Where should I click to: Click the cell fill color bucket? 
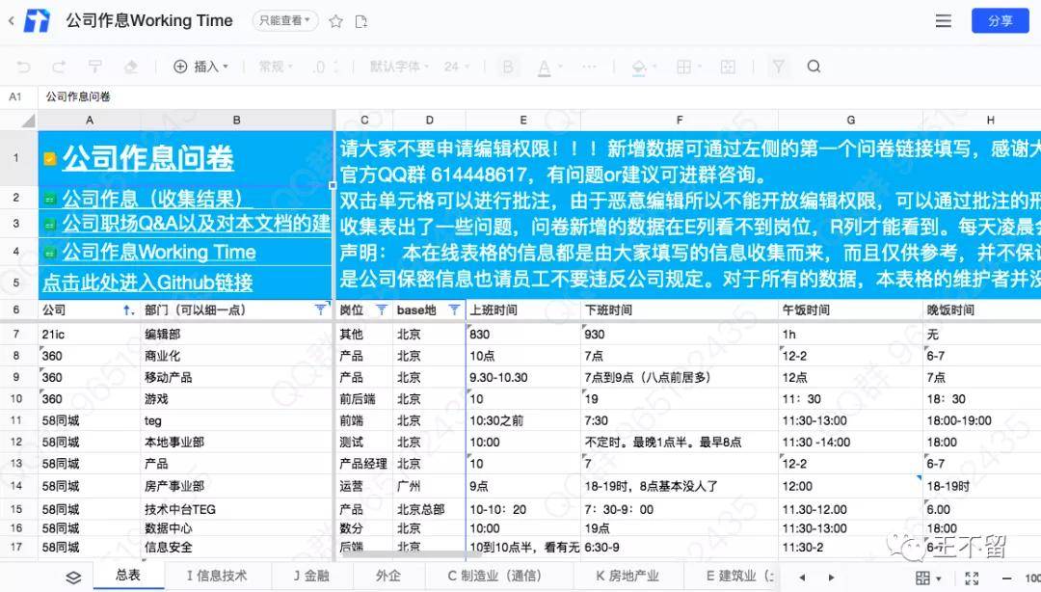pos(639,67)
